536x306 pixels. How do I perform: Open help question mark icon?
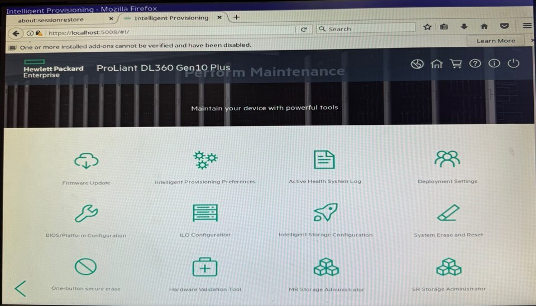[x=475, y=64]
